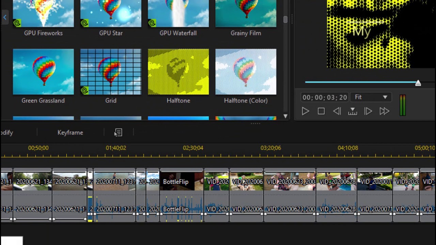Pick the Green Grassland effect

43,72
